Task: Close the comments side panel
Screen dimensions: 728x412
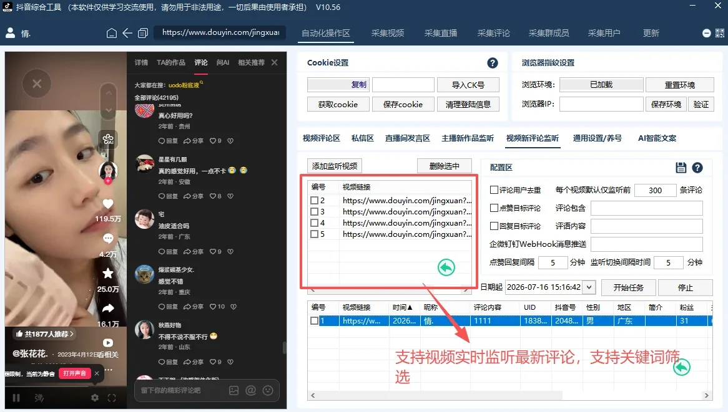Action: pos(274,62)
